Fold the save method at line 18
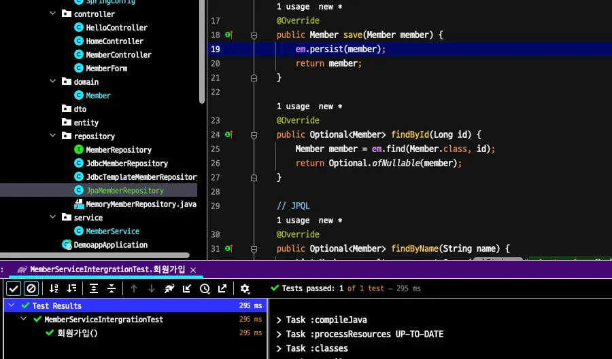The height and width of the screenshot is (359, 612). tap(254, 35)
